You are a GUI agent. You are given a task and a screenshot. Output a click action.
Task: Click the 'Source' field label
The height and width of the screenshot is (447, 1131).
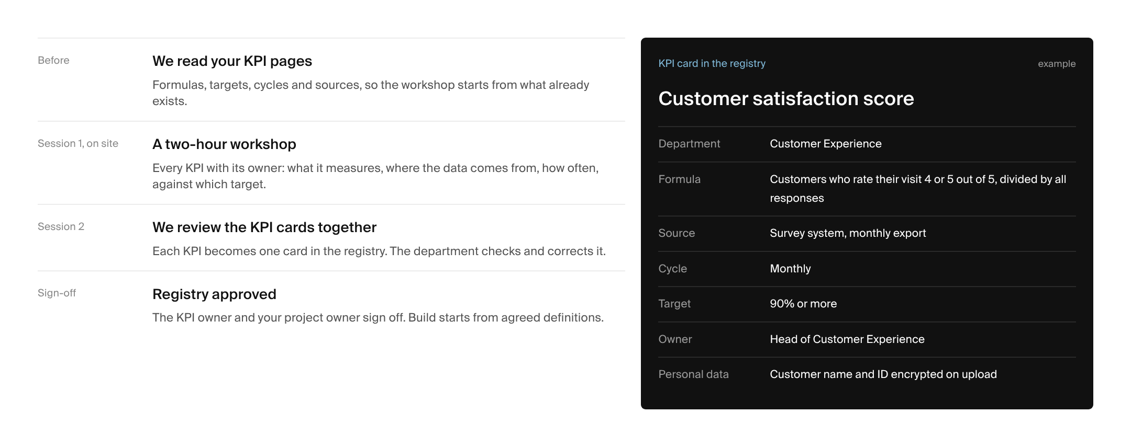click(677, 233)
